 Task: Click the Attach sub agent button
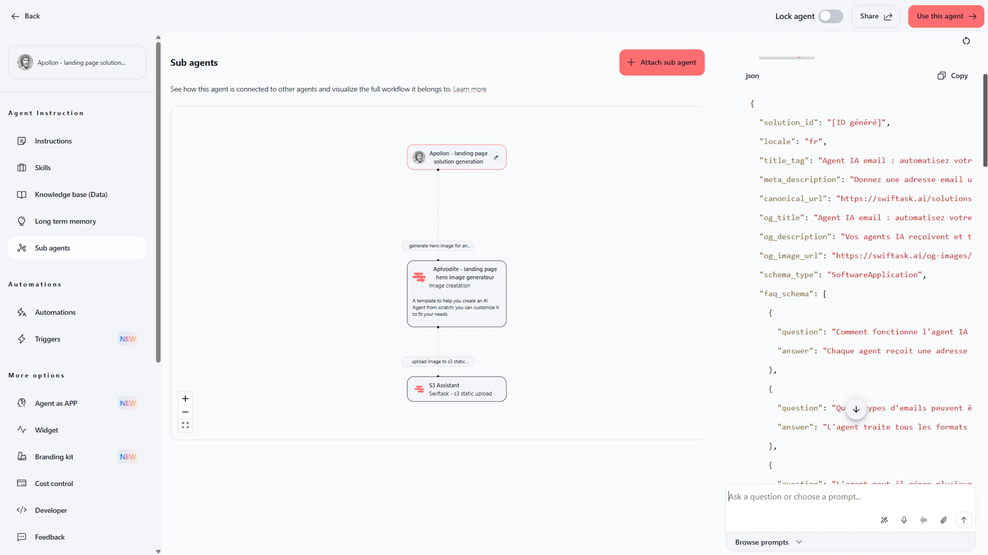point(661,62)
